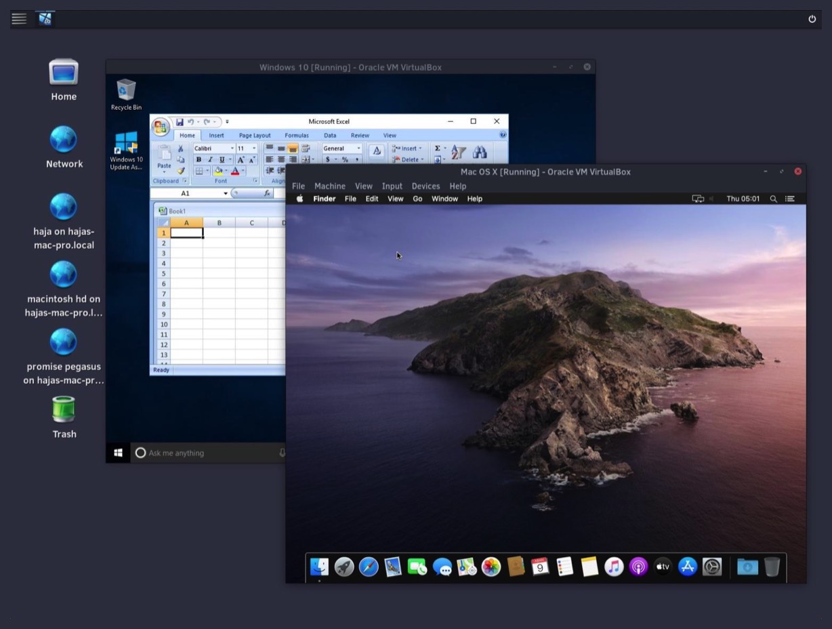Open Photos in the Mac dock
This screenshot has height=629, width=832.
(491, 567)
